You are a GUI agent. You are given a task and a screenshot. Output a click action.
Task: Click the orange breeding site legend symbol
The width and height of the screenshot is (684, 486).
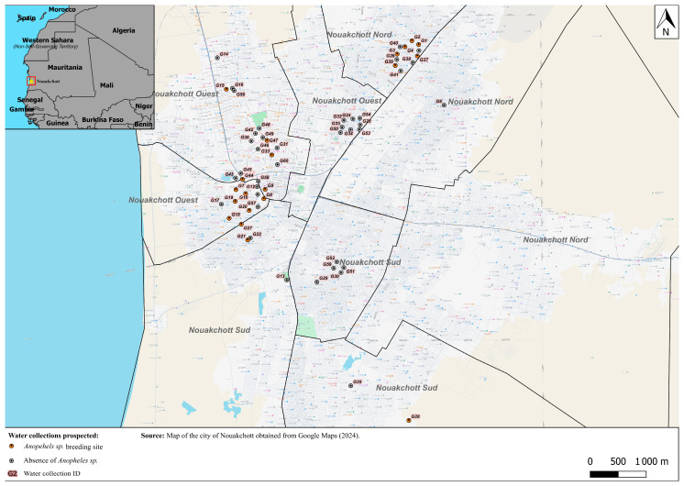12,447
